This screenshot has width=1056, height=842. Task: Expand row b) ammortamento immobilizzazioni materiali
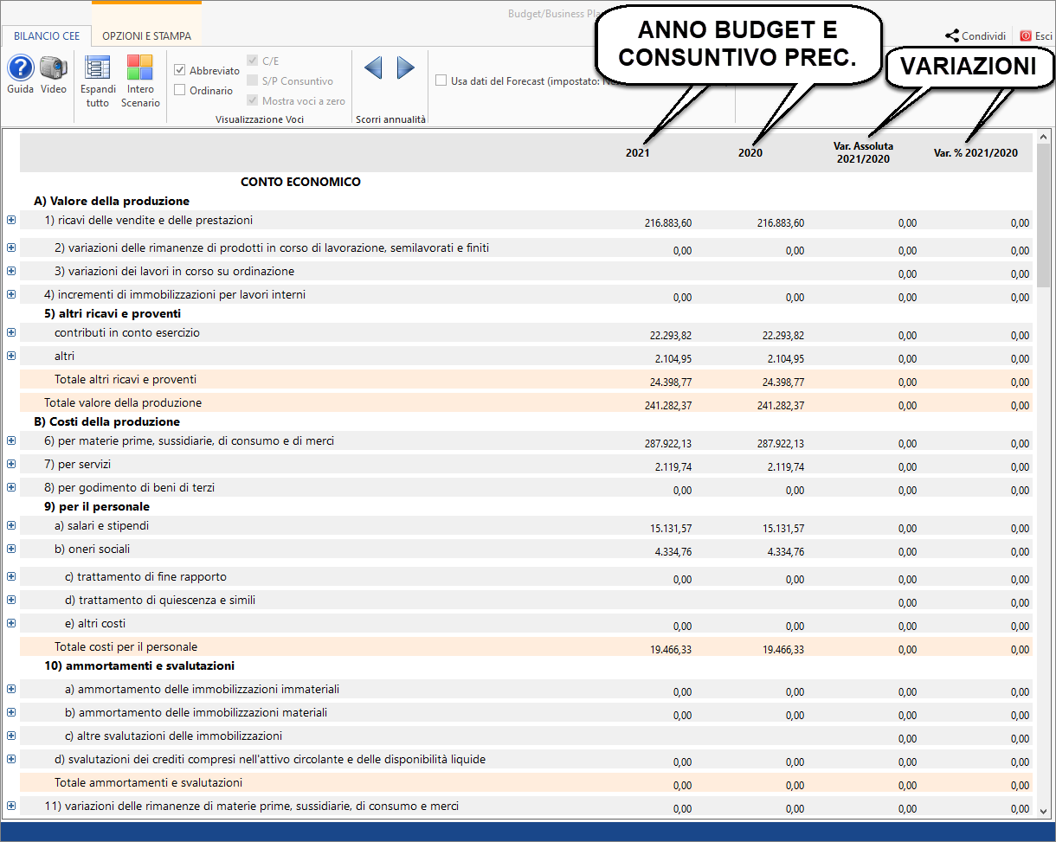coord(11,712)
